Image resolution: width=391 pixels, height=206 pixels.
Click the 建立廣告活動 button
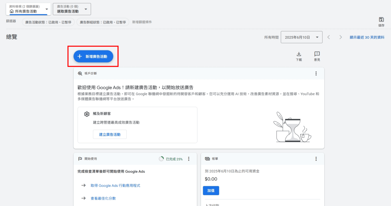[110, 135]
